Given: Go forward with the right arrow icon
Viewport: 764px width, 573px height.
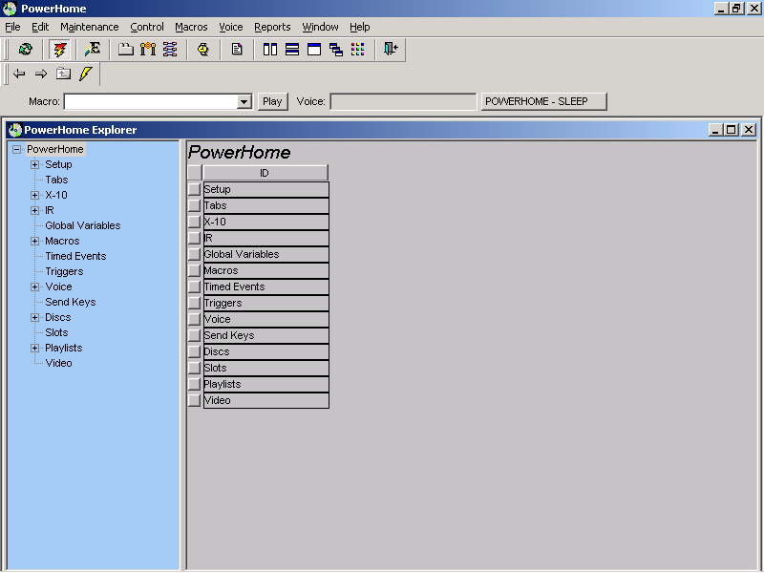Looking at the screenshot, I should click(x=41, y=74).
